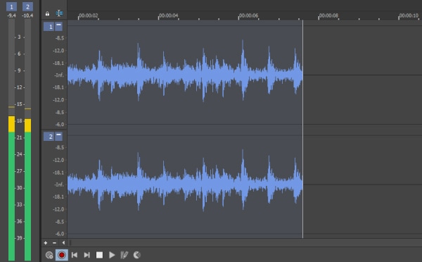Click the 18 mark on the meter scale

20,120
